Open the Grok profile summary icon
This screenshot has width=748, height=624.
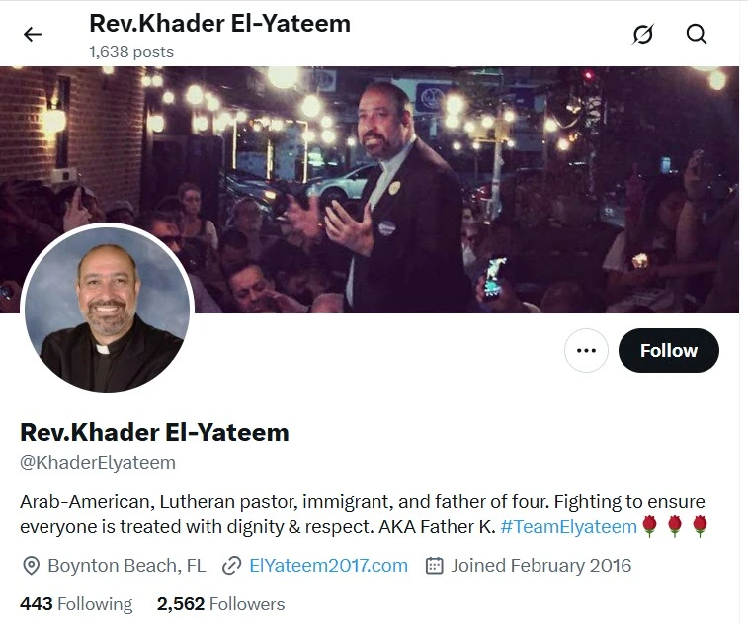click(x=642, y=35)
